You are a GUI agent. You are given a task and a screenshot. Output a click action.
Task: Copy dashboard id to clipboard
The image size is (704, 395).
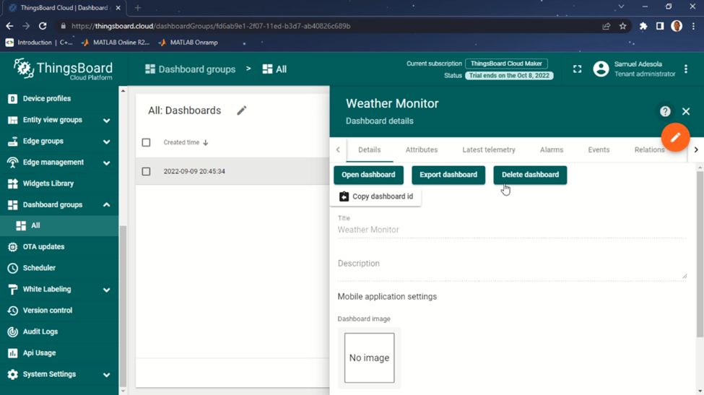375,196
